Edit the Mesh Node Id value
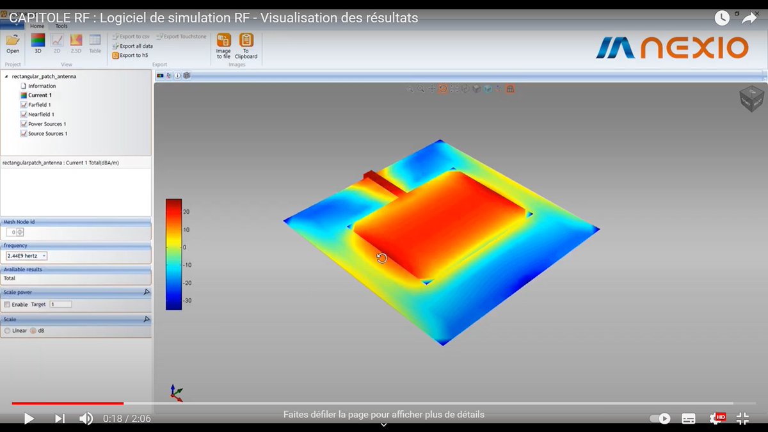 click(12, 232)
